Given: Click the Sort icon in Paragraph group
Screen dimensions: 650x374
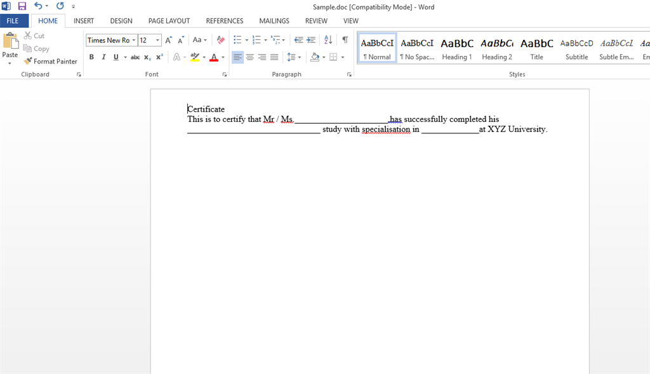Looking at the screenshot, I should [328, 39].
